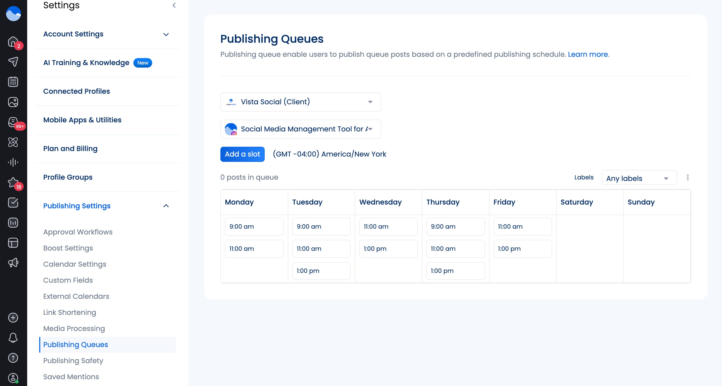The width and height of the screenshot is (722, 386).
Task: Select the Listening waveform icon
Action: point(13,162)
